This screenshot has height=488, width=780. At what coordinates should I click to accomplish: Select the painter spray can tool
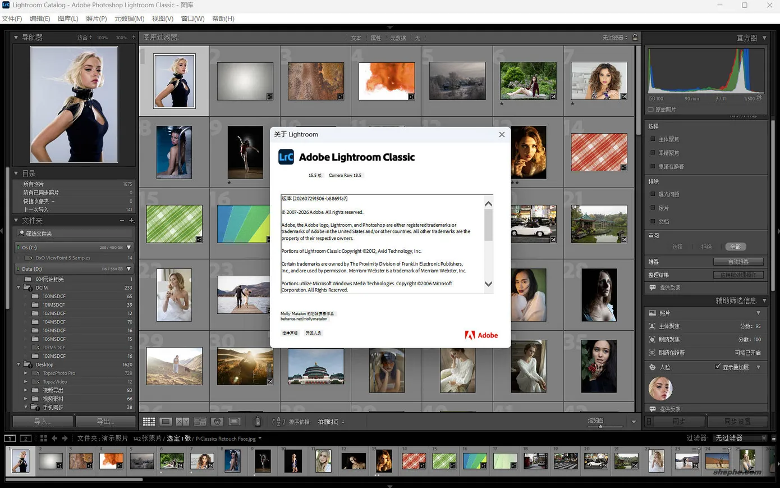click(x=258, y=421)
